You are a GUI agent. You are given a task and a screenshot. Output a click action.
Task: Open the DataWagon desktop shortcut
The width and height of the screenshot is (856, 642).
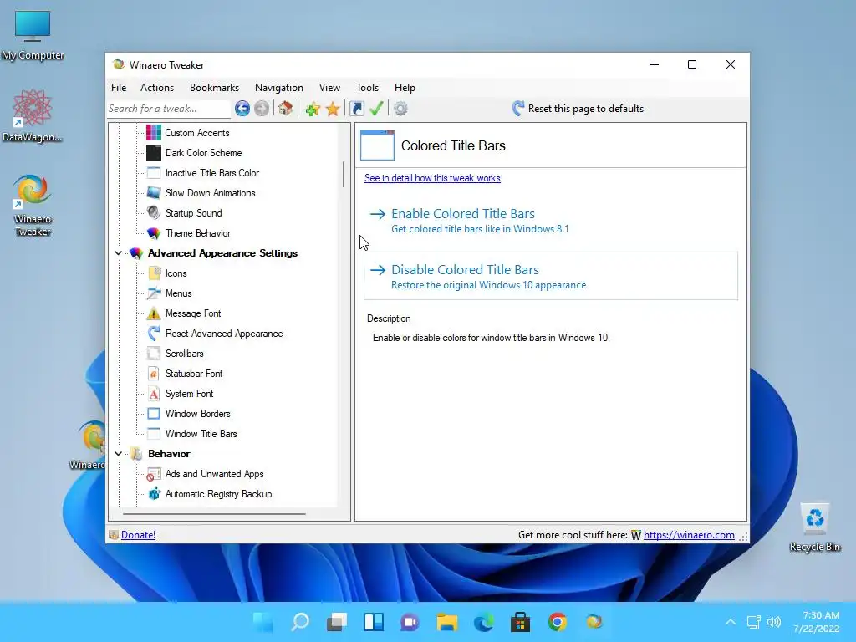click(33, 115)
